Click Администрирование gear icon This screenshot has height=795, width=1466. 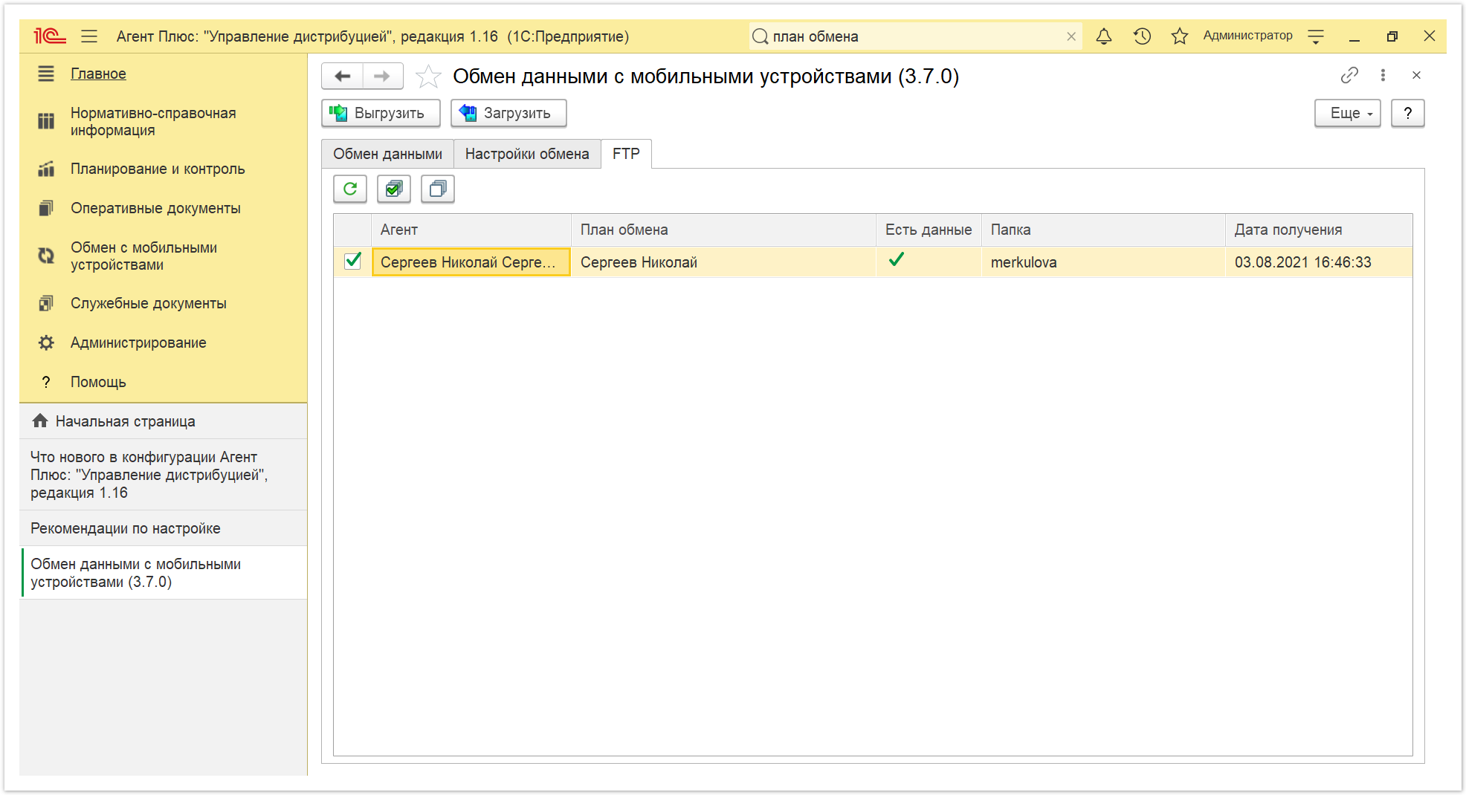pyautogui.click(x=46, y=343)
